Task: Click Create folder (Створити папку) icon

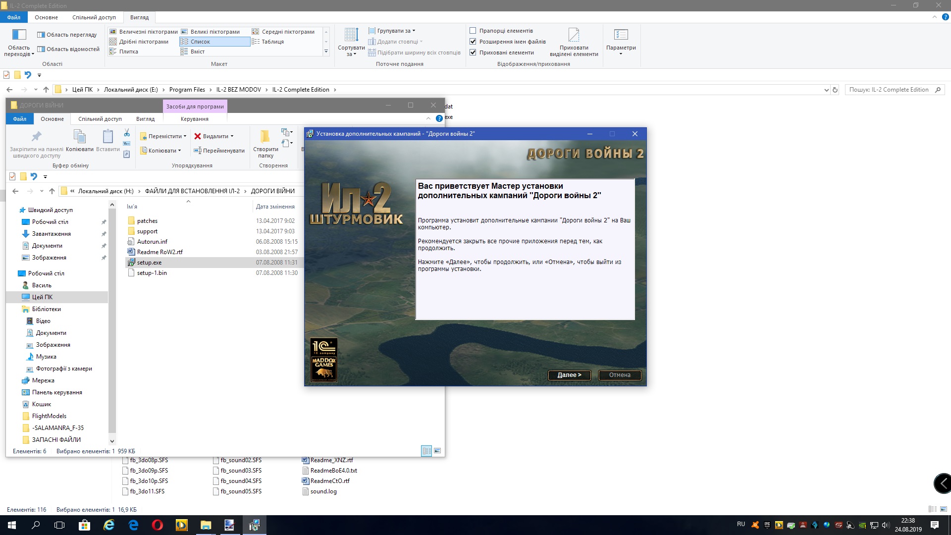Action: (265, 137)
